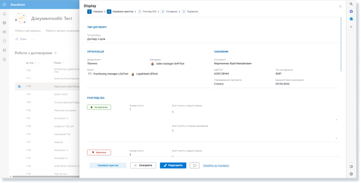Select list row with ID 1771
The width and height of the screenshot is (361, 183).
pos(47,78)
